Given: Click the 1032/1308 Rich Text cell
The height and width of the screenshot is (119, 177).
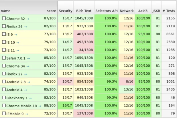Looking at the screenshot, I should pyautogui.click(x=84, y=89).
